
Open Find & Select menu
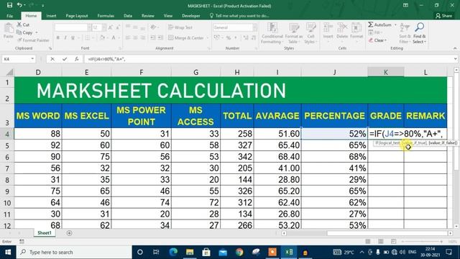pyautogui.click(x=419, y=33)
